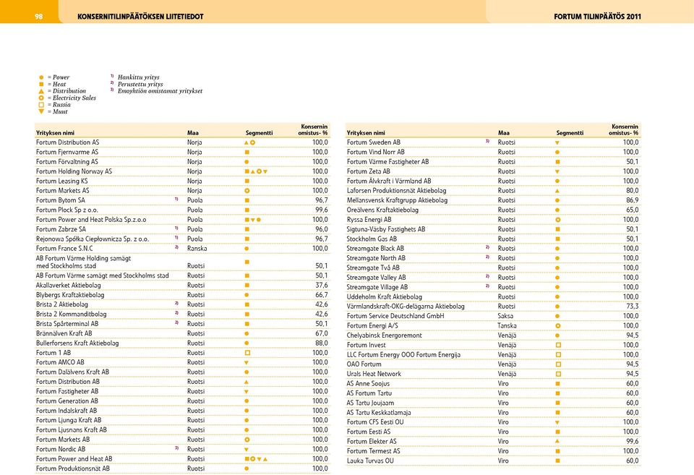Click down-triangle icon in Fortum AMCO AB row
The image size is (694, 475).
click(x=247, y=363)
